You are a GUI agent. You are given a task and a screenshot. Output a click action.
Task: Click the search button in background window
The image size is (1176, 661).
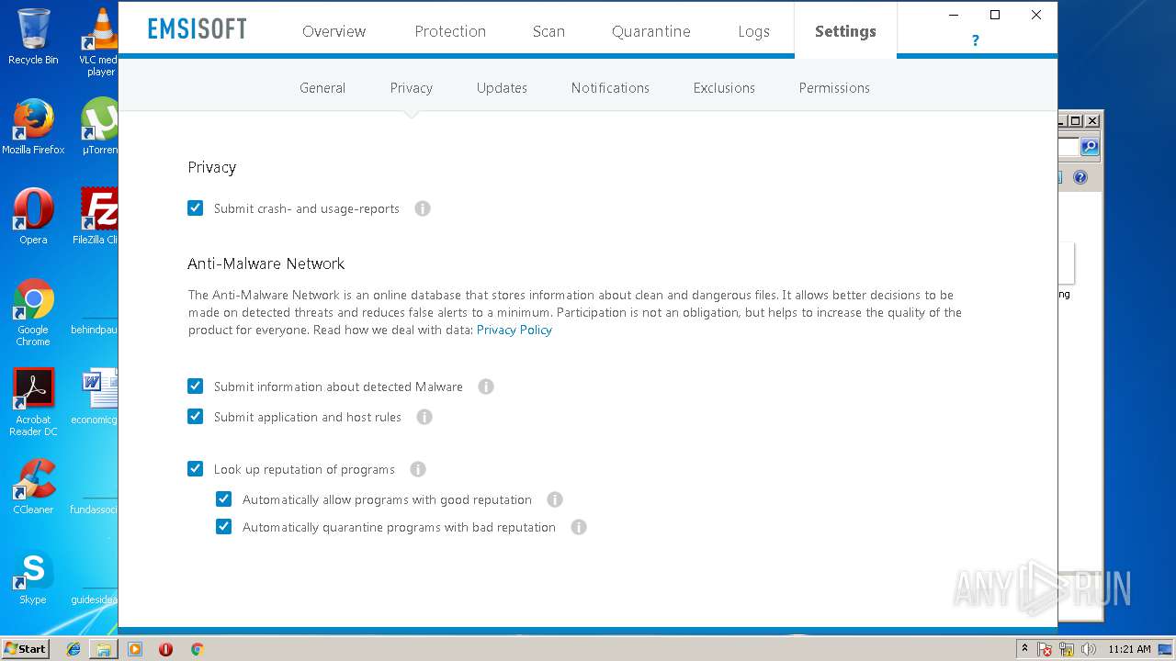tap(1090, 147)
